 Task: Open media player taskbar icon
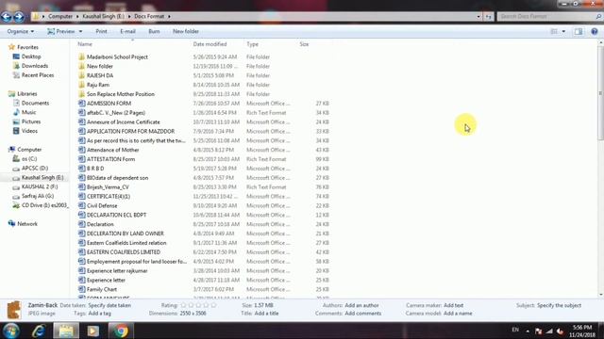point(92,331)
